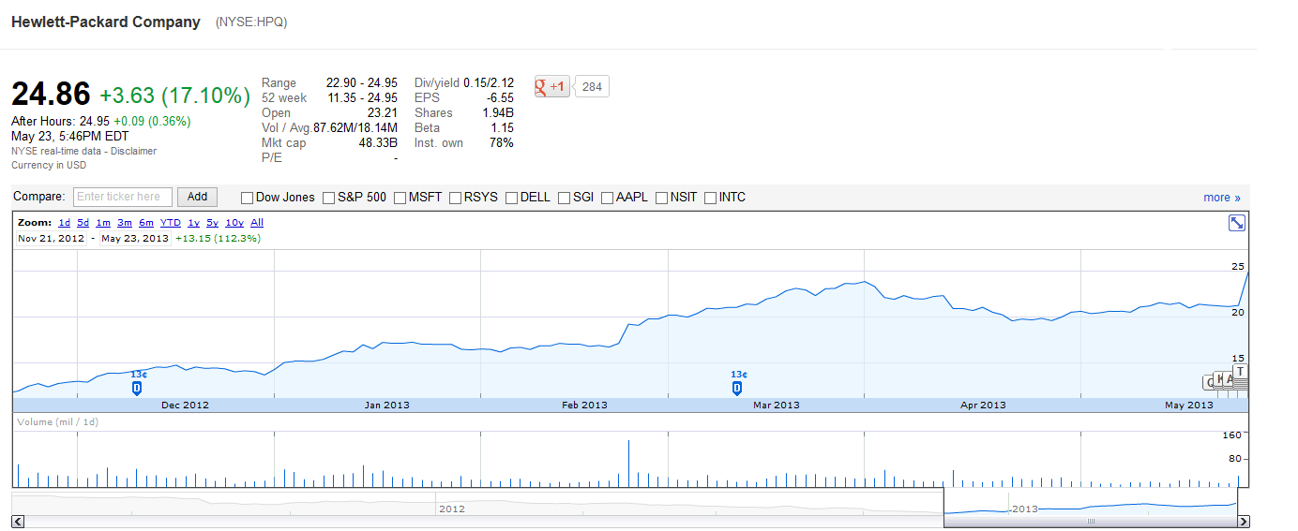This screenshot has height=531, width=1298.
Task: Click the 2012 region in overview strip
Action: 451,509
